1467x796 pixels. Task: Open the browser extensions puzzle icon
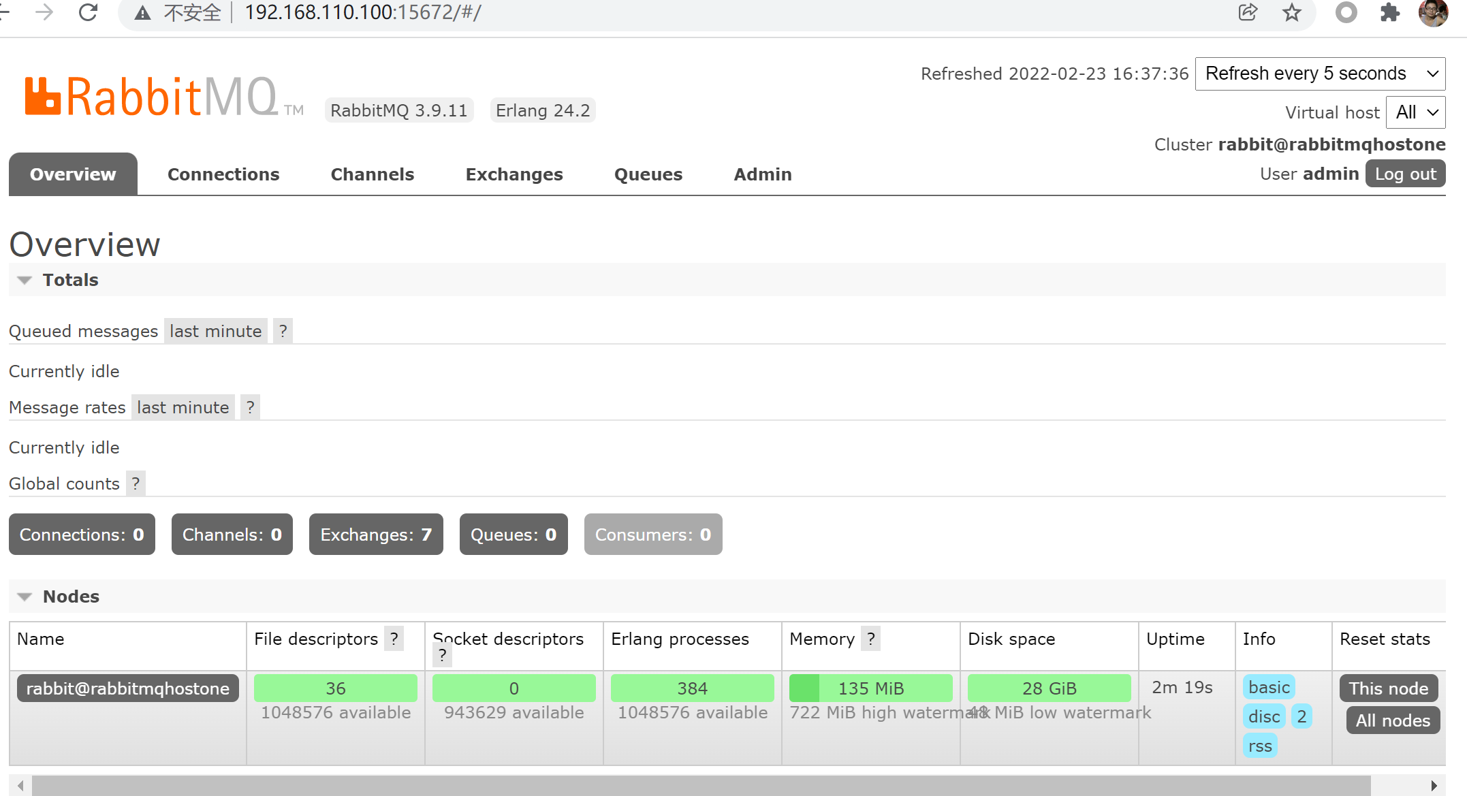[x=1389, y=12]
